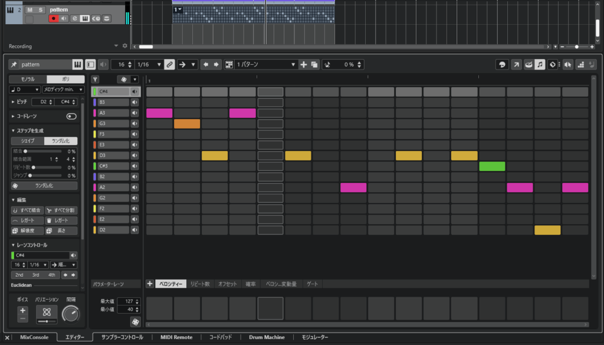Viewport: 604px width, 345px height.
Task: Click the duplicate pattern icon
Action: (x=314, y=64)
